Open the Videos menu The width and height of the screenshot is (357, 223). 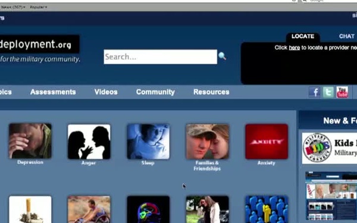pyautogui.click(x=106, y=92)
